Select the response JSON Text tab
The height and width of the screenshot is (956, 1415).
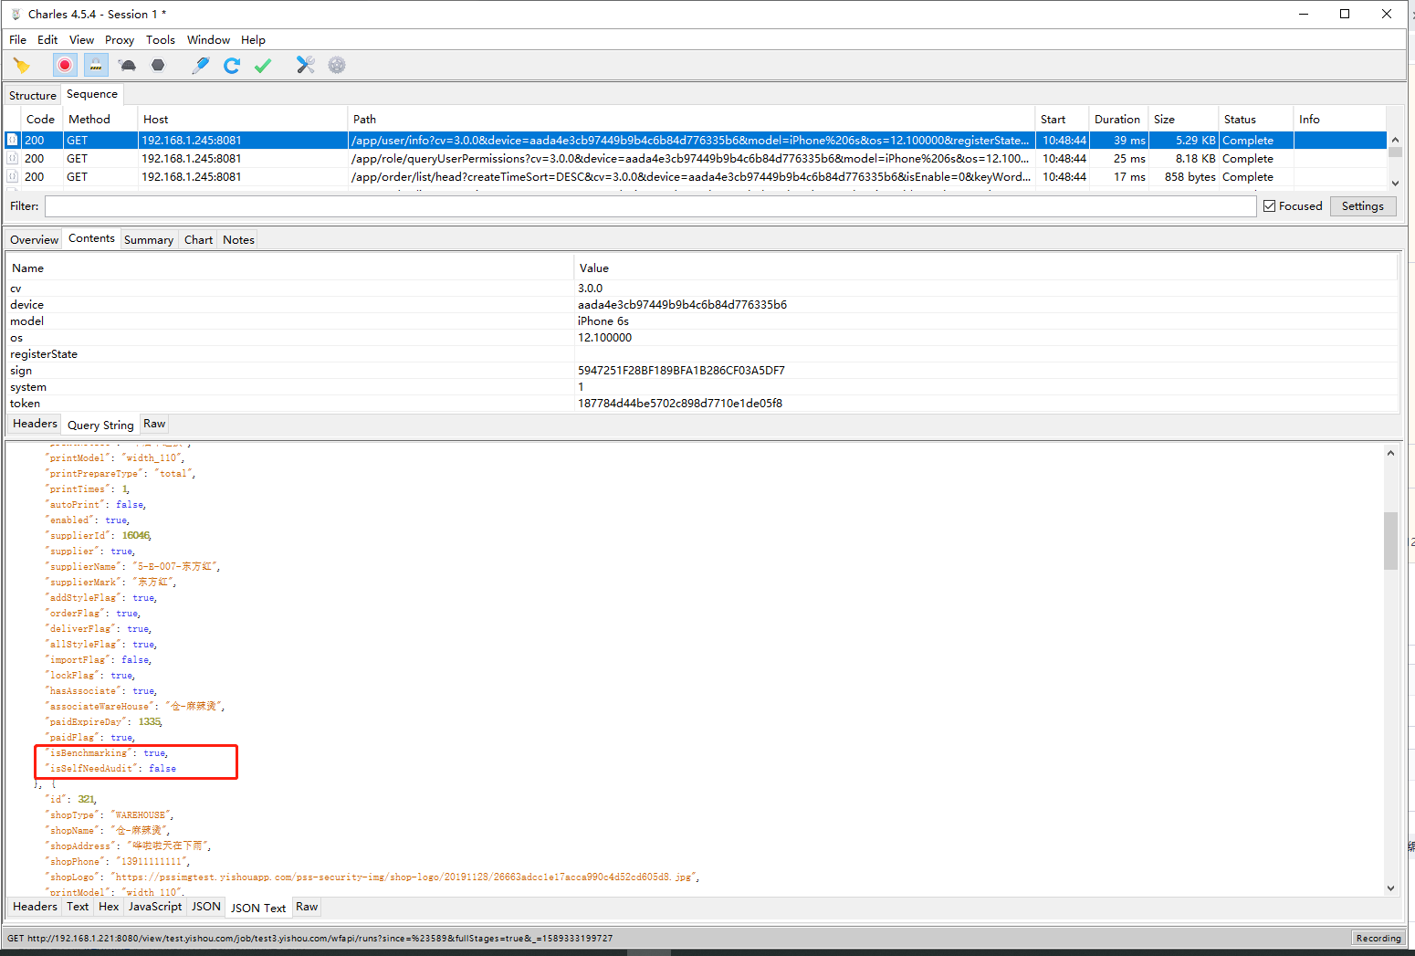[x=258, y=908]
